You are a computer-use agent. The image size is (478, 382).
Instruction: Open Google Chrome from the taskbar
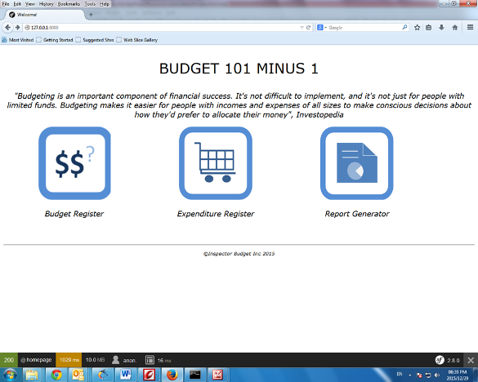(x=56, y=375)
